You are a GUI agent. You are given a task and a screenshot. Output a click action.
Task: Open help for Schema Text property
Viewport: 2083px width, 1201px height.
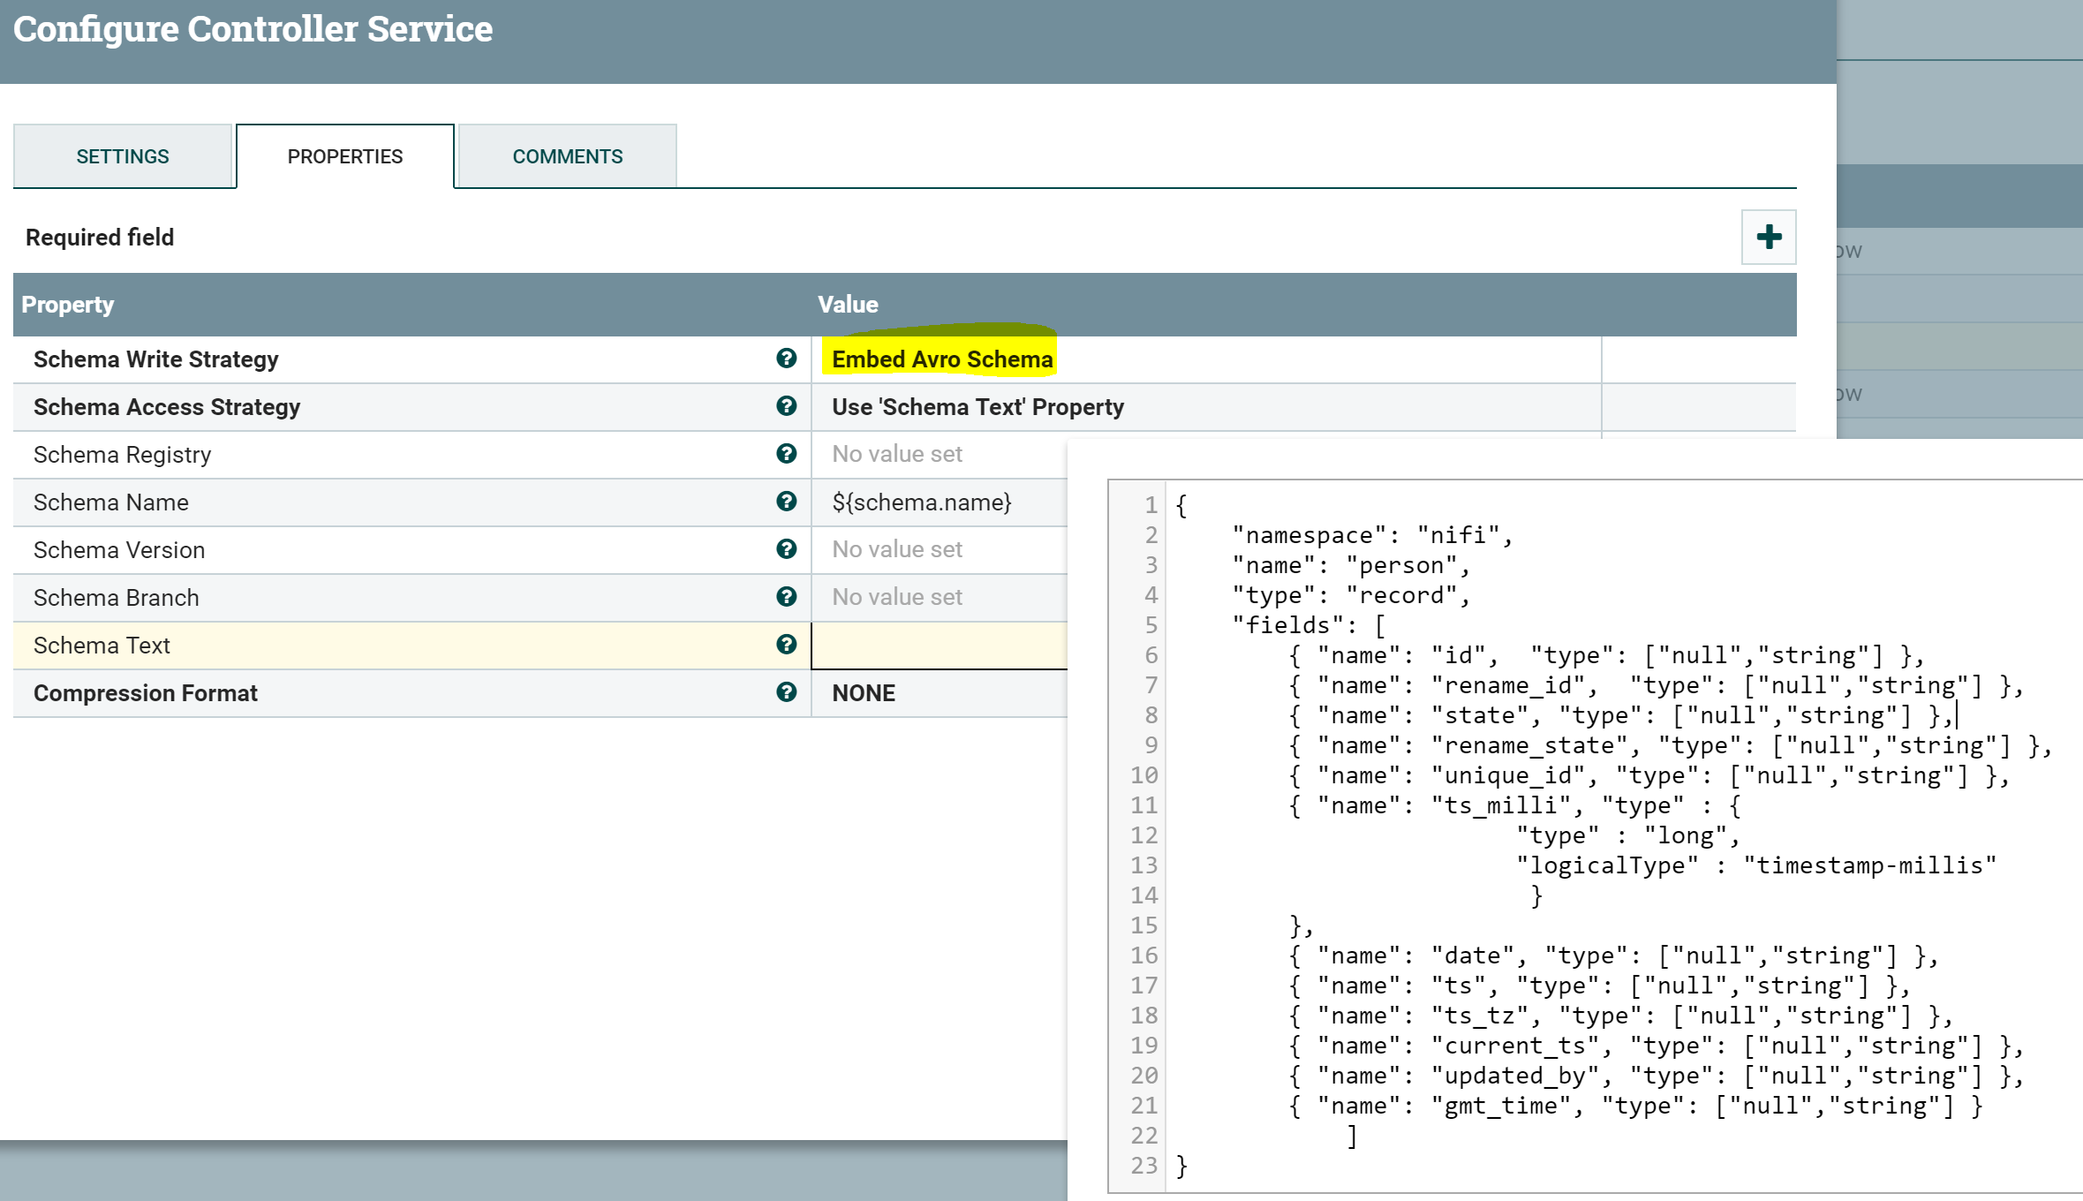click(x=787, y=645)
